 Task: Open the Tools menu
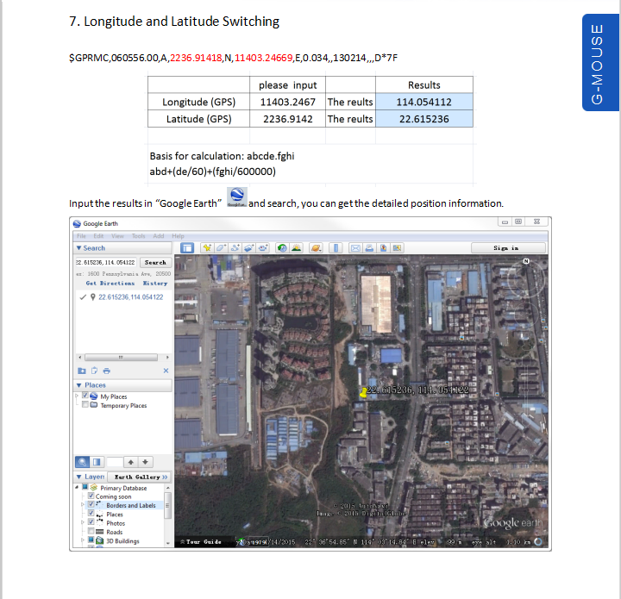(x=138, y=236)
